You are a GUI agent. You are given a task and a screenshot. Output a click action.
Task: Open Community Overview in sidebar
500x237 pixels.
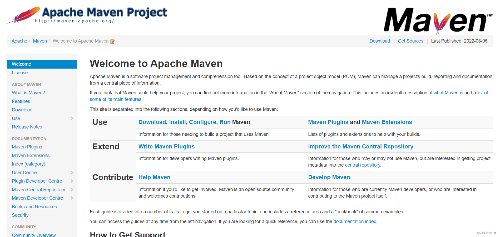tap(34, 235)
